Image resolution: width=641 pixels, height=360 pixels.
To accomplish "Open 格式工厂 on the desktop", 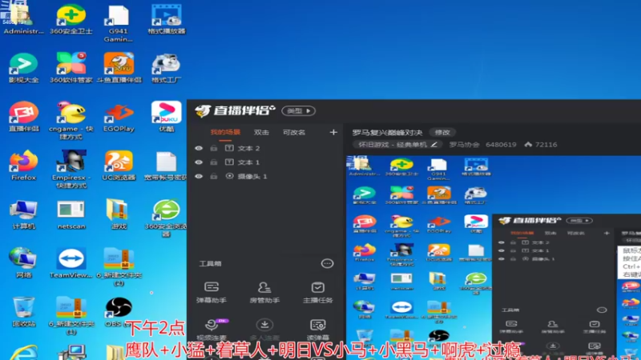I will coord(167,68).
